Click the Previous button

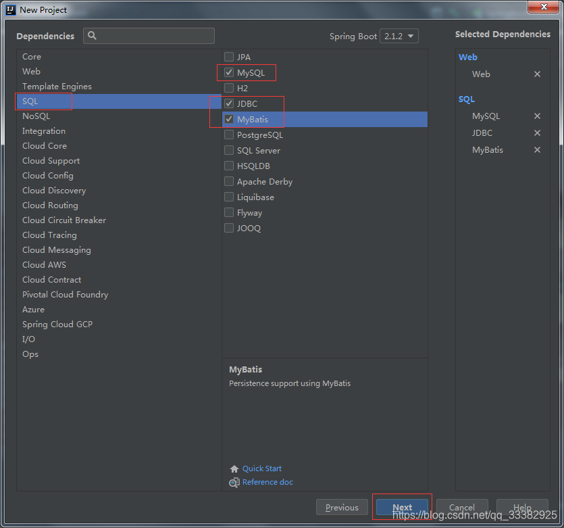[x=342, y=507]
